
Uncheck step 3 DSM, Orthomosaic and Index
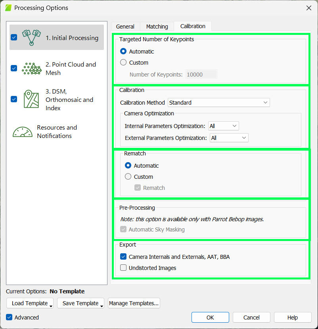14,99
